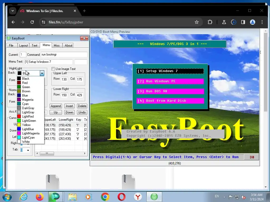Show hidden tray icons arrow

[224, 197]
